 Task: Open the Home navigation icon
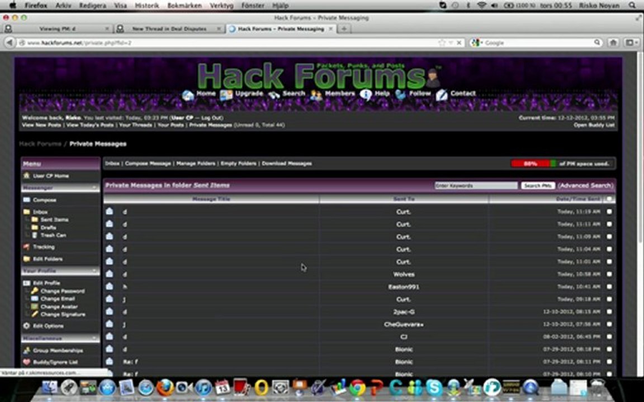[188, 95]
